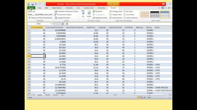Click zoom in plus button
This screenshot has width=197, height=110.
click(x=170, y=97)
